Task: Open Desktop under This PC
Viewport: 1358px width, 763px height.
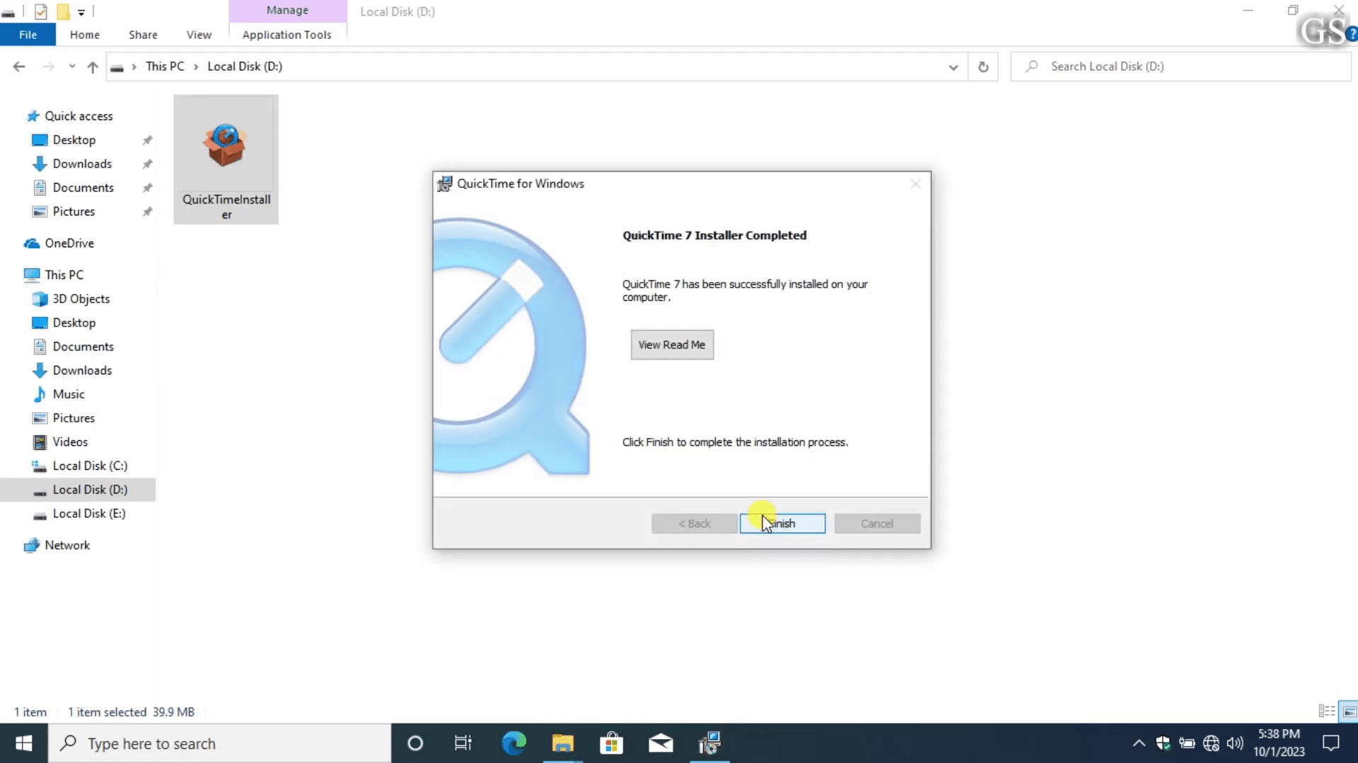Action: tap(74, 323)
